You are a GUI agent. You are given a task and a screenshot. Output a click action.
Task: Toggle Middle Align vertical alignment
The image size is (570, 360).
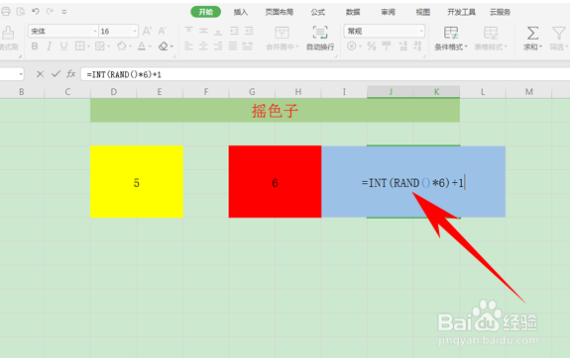tap(203, 32)
